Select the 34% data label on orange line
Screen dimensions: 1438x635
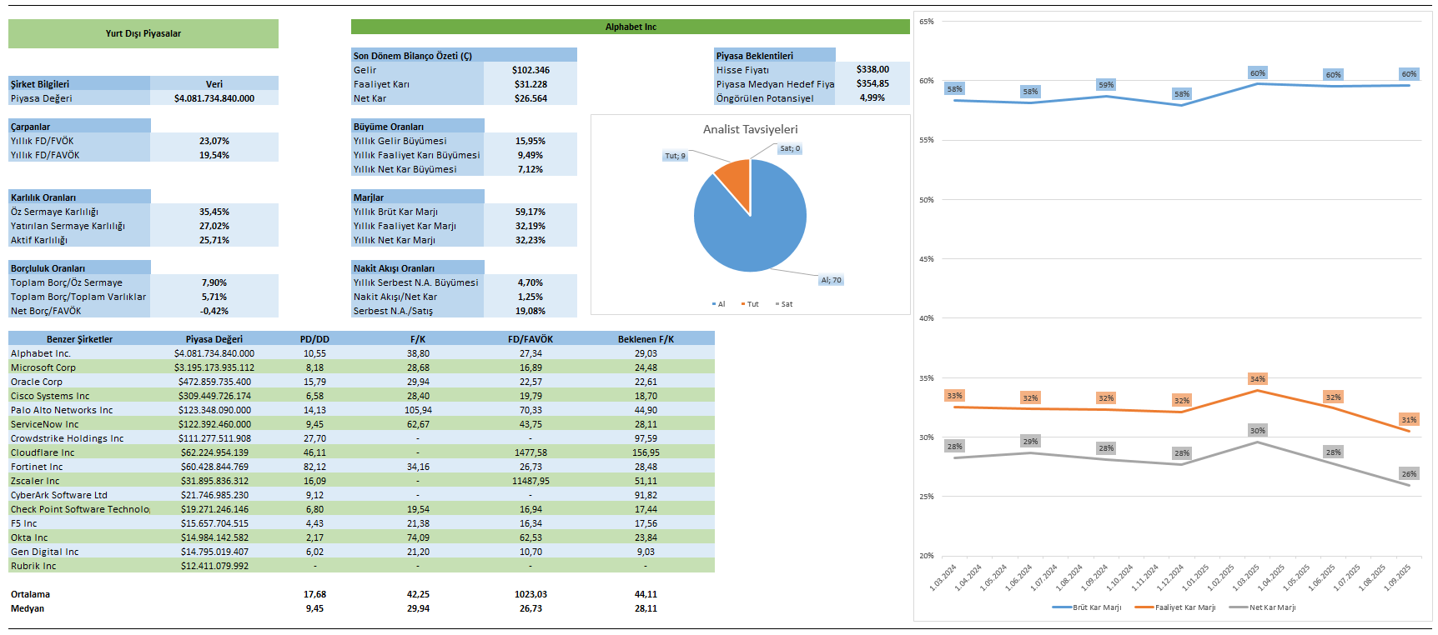coord(1257,378)
